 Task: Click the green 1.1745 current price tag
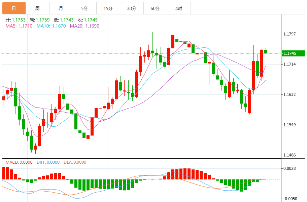pyautogui.click(x=293, y=53)
